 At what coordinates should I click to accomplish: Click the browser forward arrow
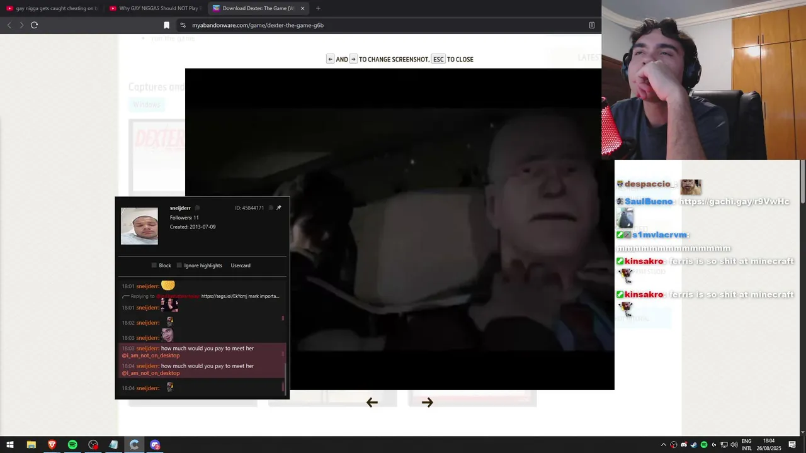[x=21, y=25]
